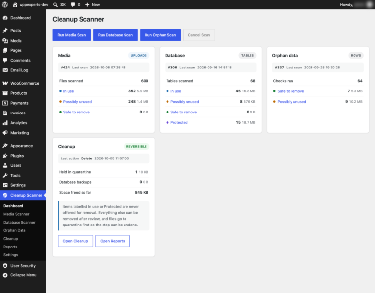
Task: Click the Dashboard gauge icon in sidebar
Action: point(5,18)
